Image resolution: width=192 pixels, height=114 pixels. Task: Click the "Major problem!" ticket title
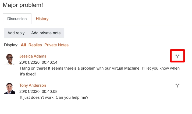click(23, 5)
